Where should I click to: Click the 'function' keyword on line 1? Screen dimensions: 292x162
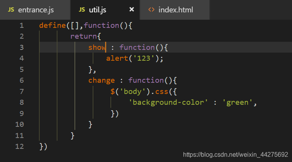click(x=101, y=26)
